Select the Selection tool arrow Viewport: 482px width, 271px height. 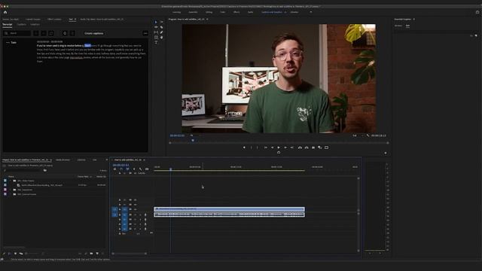pyautogui.click(x=156, y=22)
